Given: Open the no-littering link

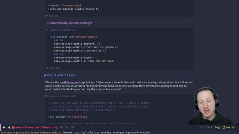Looking at the screenshot, I should [x=67, y=82].
